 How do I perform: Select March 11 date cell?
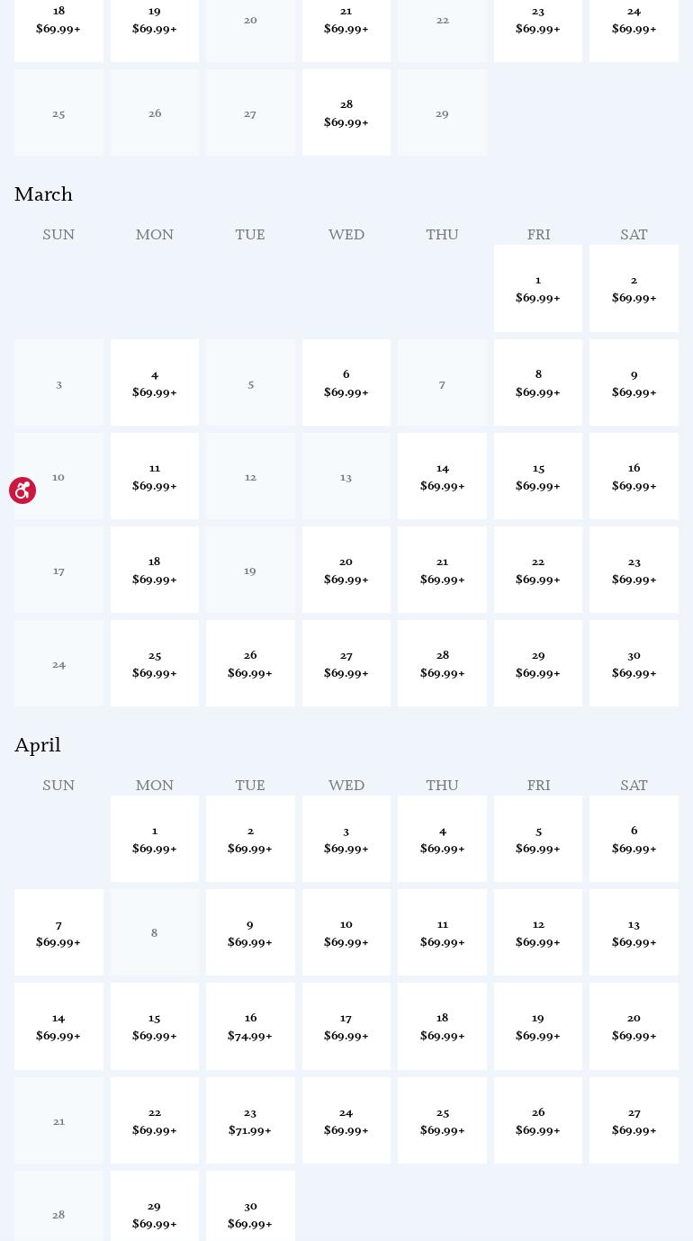coord(155,477)
